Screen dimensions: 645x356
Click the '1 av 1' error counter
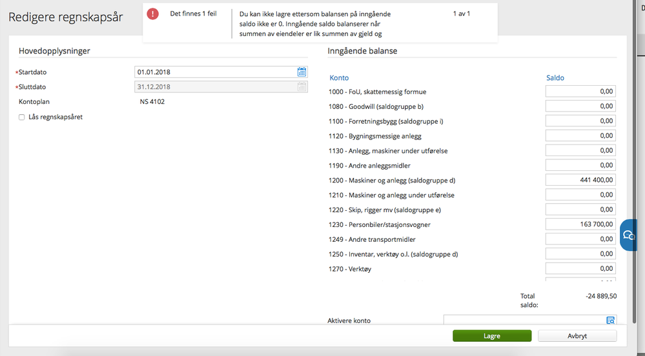click(x=462, y=14)
